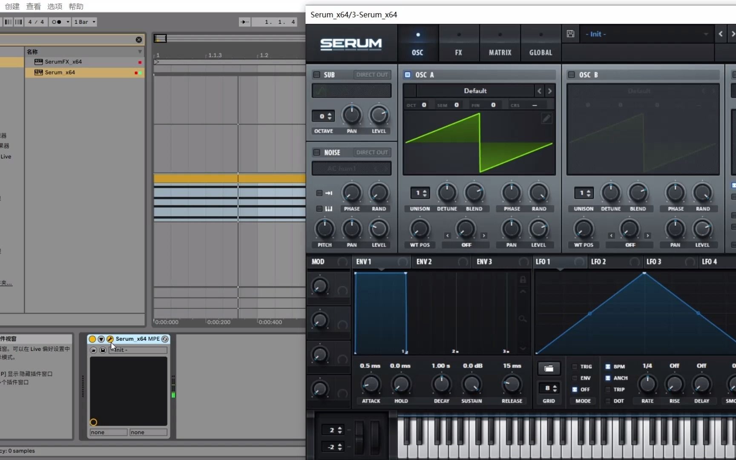Click the Serum_x64 device wrench icon

point(110,339)
